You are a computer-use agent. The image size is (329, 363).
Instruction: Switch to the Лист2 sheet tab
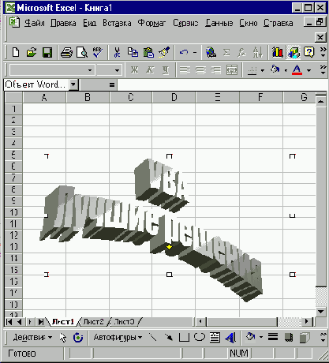pyautogui.click(x=93, y=322)
